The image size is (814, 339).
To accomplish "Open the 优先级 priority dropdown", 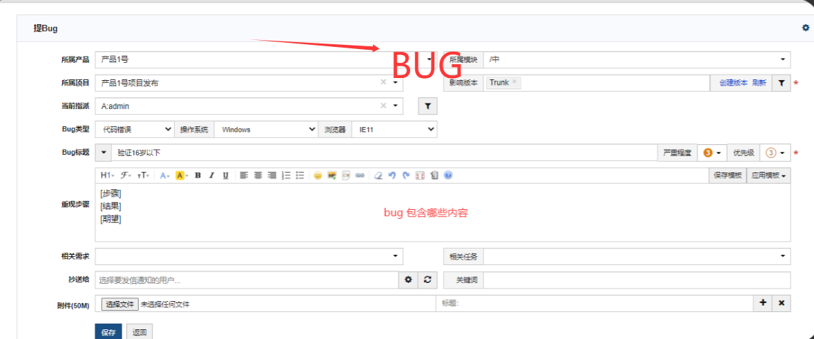I will pyautogui.click(x=775, y=153).
